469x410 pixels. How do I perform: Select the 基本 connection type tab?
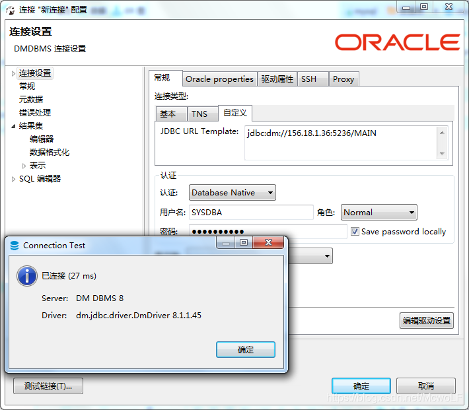tap(171, 114)
